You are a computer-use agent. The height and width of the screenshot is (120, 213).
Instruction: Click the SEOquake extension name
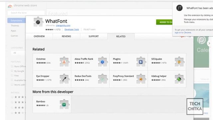(156, 59)
